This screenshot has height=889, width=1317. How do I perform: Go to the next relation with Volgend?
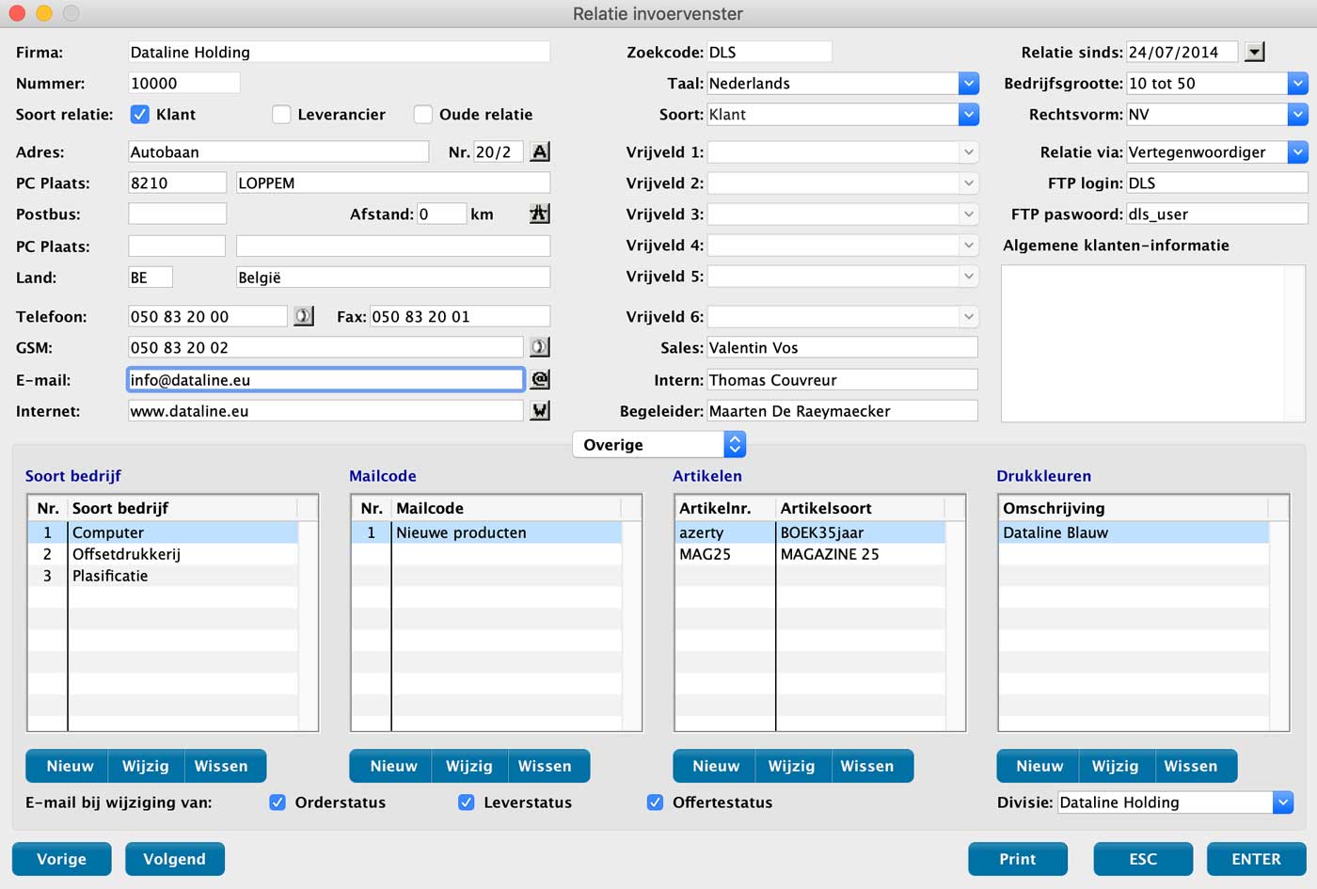[174, 859]
